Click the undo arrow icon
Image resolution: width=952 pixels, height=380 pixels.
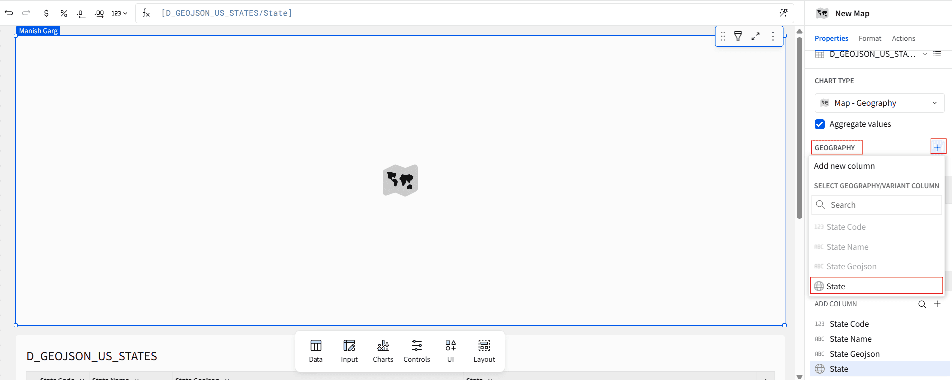click(9, 13)
